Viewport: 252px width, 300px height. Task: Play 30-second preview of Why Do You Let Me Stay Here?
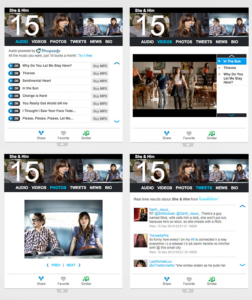(14, 66)
